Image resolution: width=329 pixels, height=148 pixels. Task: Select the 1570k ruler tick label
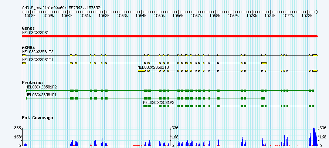click(252, 16)
